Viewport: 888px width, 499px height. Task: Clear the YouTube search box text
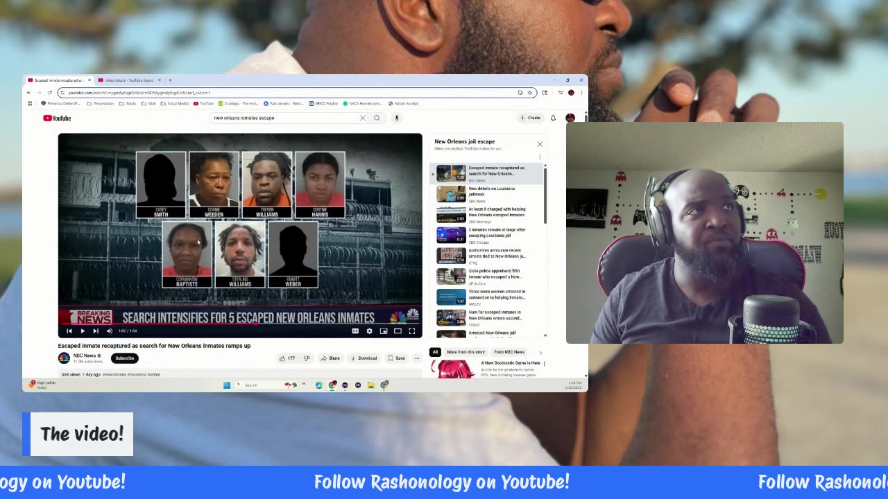(x=362, y=118)
